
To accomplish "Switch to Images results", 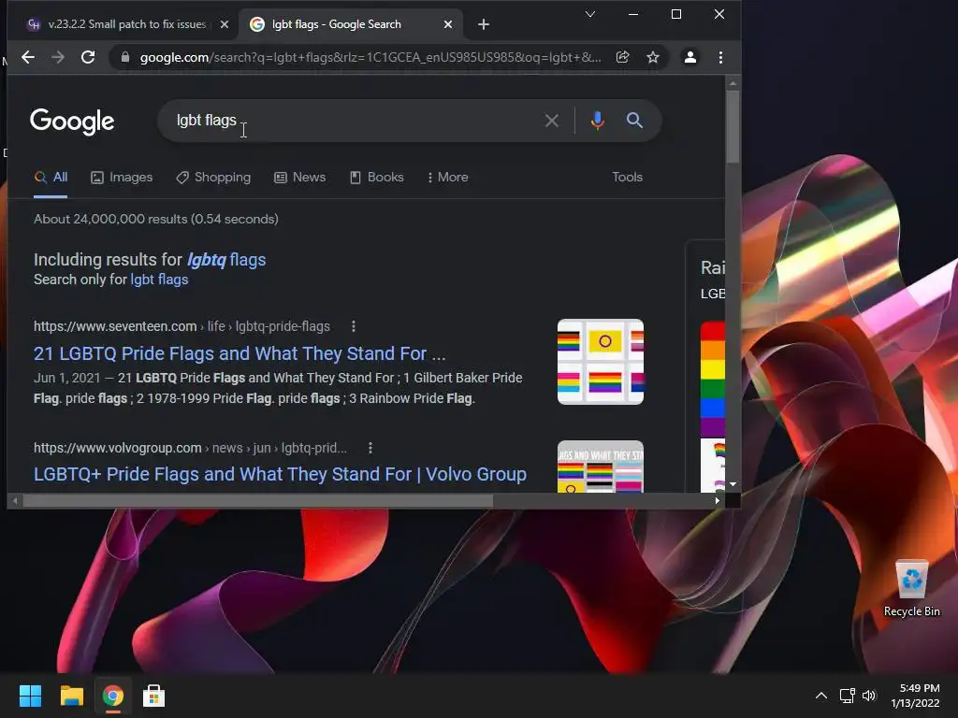I will [x=122, y=177].
